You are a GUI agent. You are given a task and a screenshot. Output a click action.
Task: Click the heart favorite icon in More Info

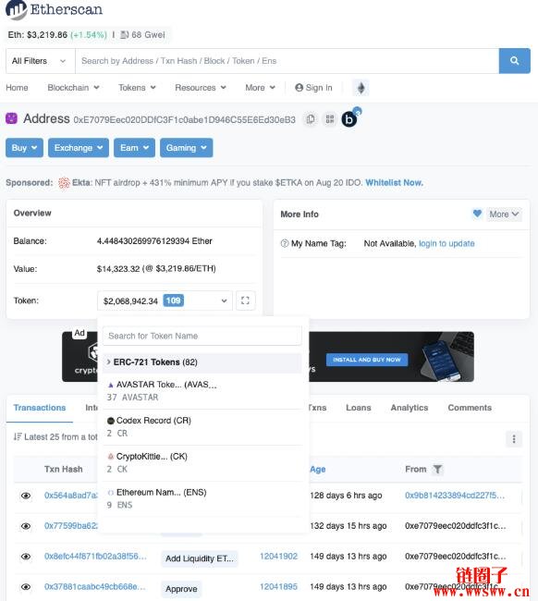pos(477,214)
